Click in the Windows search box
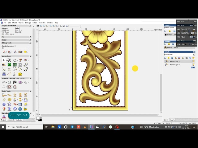This screenshot has height=148, width=198. click(25, 127)
